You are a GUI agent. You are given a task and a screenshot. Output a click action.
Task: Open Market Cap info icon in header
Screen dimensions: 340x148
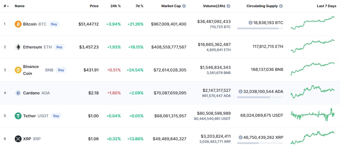184,6
